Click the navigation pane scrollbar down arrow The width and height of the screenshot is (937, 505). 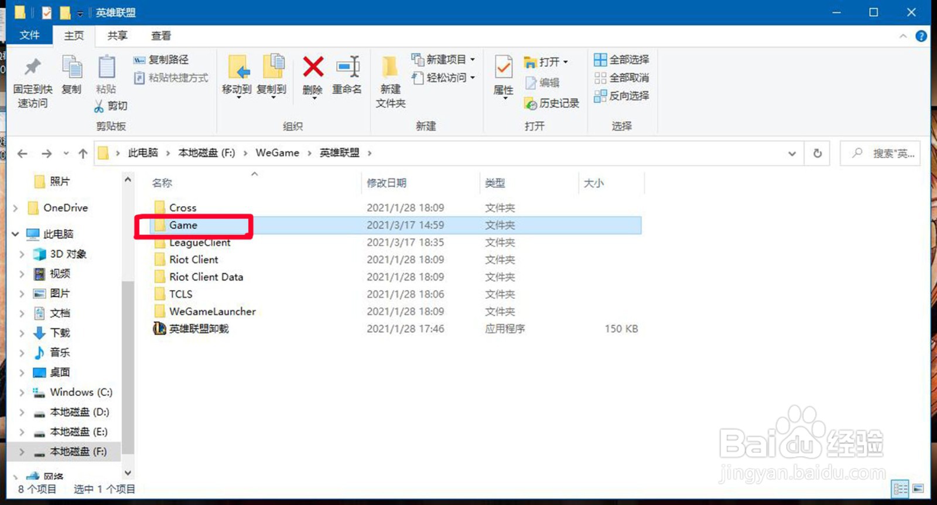pyautogui.click(x=128, y=472)
